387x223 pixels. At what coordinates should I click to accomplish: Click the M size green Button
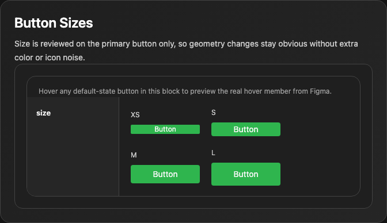(165, 174)
